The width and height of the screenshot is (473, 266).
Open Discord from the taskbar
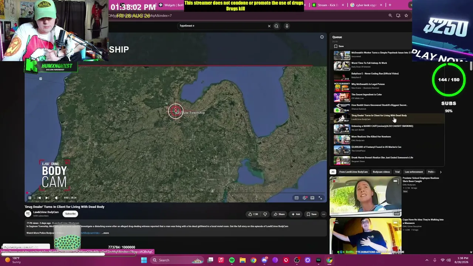click(264, 260)
